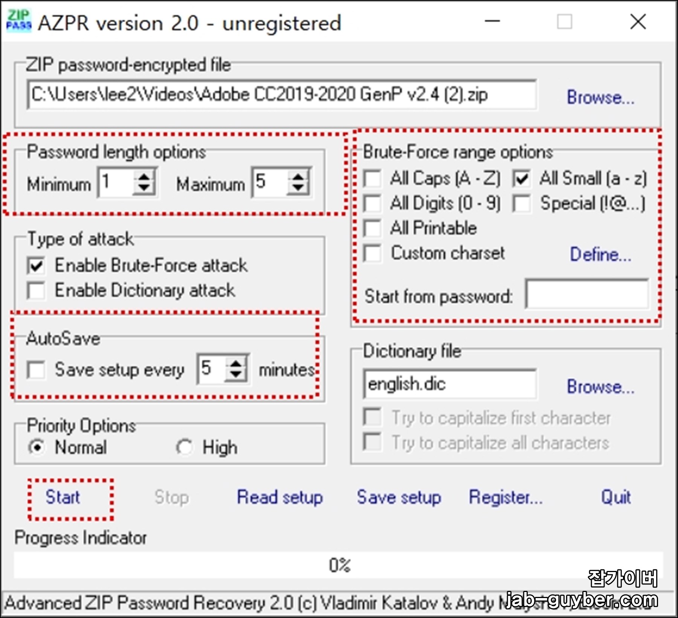The height and width of the screenshot is (618, 678).
Task: Increase Maximum password length with up arrow
Action: coord(298,177)
